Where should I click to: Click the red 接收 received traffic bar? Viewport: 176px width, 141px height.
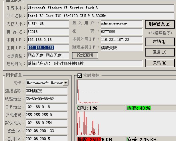[101, 139]
